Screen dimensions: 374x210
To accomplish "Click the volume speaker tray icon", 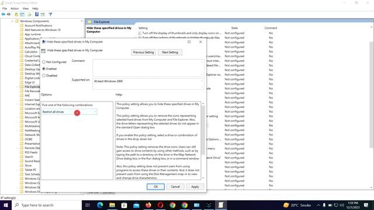I will click(x=342, y=205).
